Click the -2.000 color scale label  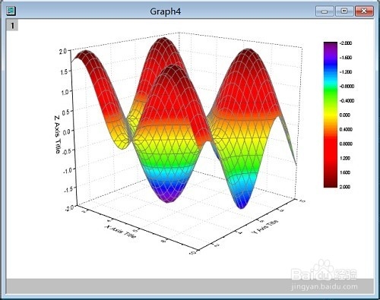[345, 43]
